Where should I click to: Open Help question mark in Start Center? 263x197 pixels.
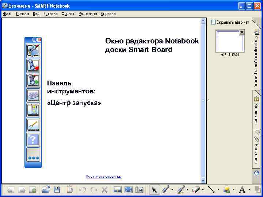[33, 140]
